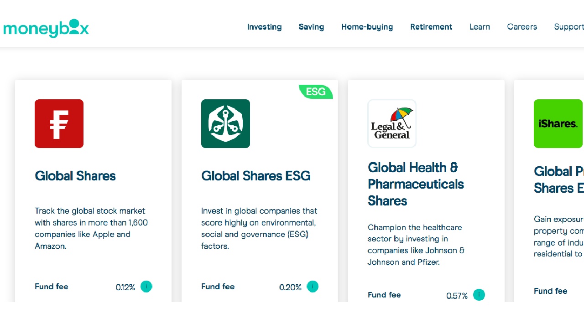Select the Global Shares fund title
584x328 pixels.
point(75,176)
